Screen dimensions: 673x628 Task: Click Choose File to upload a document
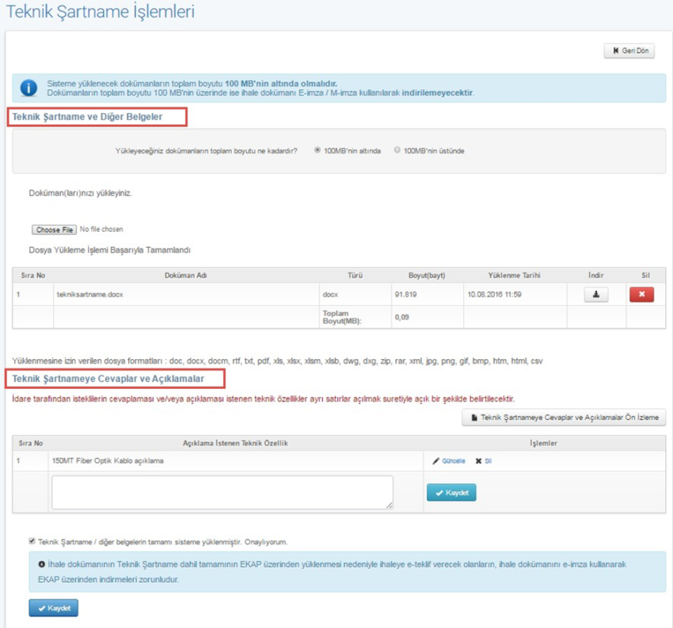pyautogui.click(x=54, y=229)
